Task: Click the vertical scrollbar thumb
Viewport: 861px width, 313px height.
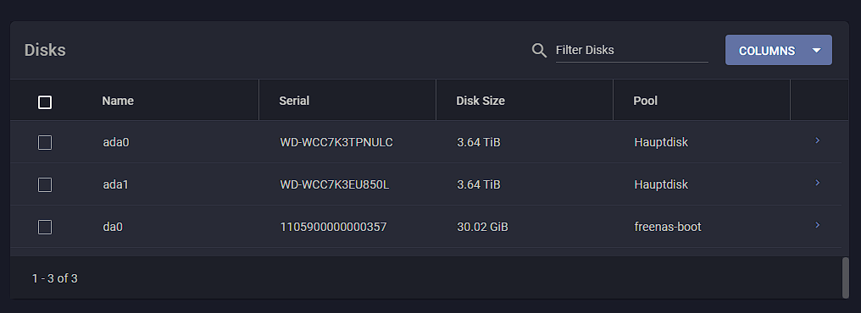Action: tap(846, 277)
